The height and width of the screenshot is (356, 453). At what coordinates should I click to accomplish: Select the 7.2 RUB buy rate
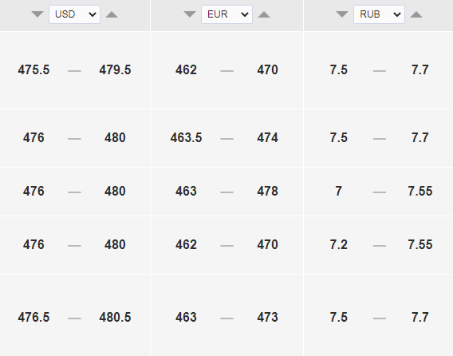[339, 245]
